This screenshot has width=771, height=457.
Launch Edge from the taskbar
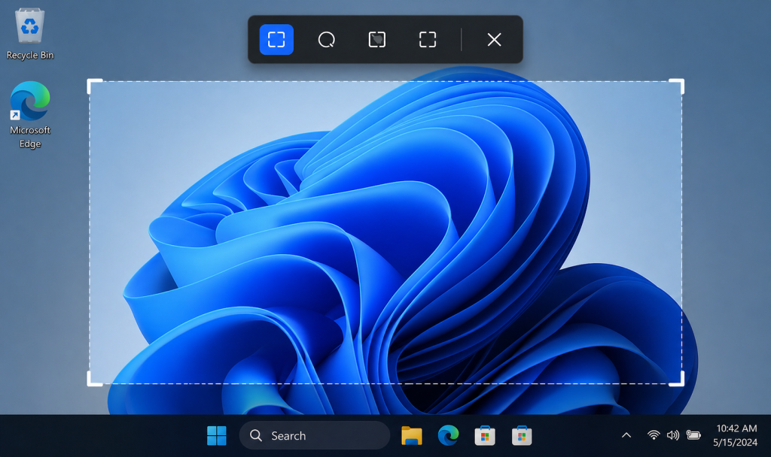point(448,435)
